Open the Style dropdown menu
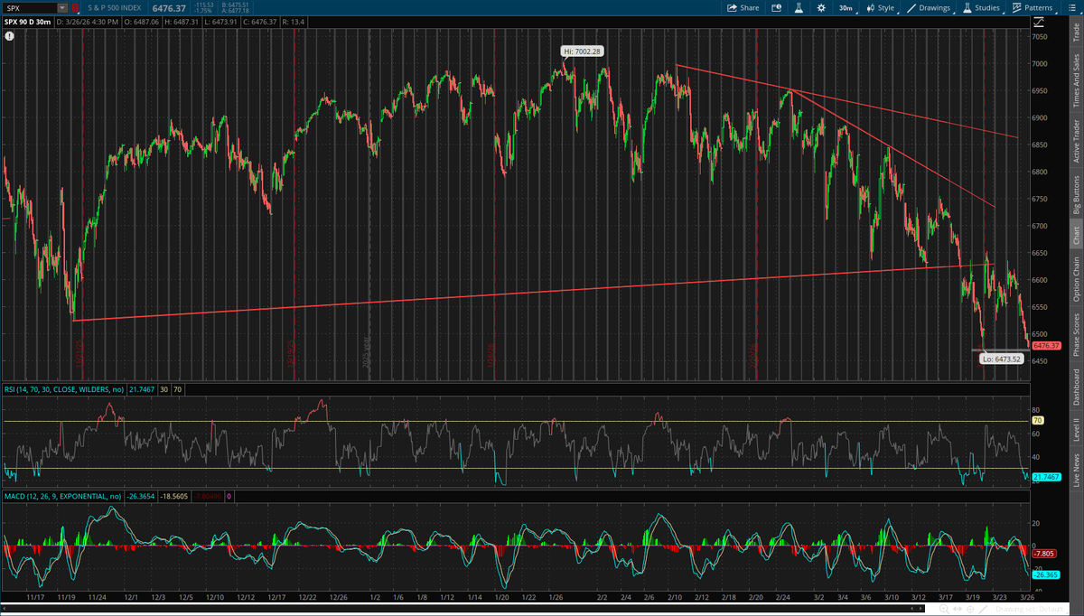 pos(880,7)
